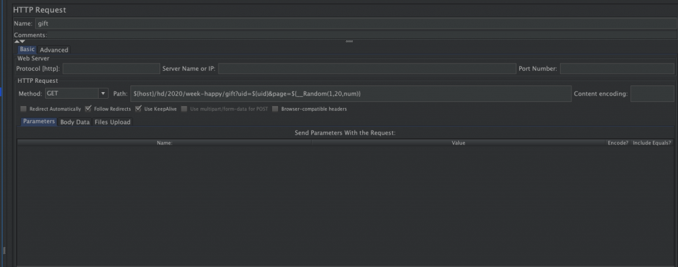Click the Port Number field
Screen dimensions: 678x267
616,69
